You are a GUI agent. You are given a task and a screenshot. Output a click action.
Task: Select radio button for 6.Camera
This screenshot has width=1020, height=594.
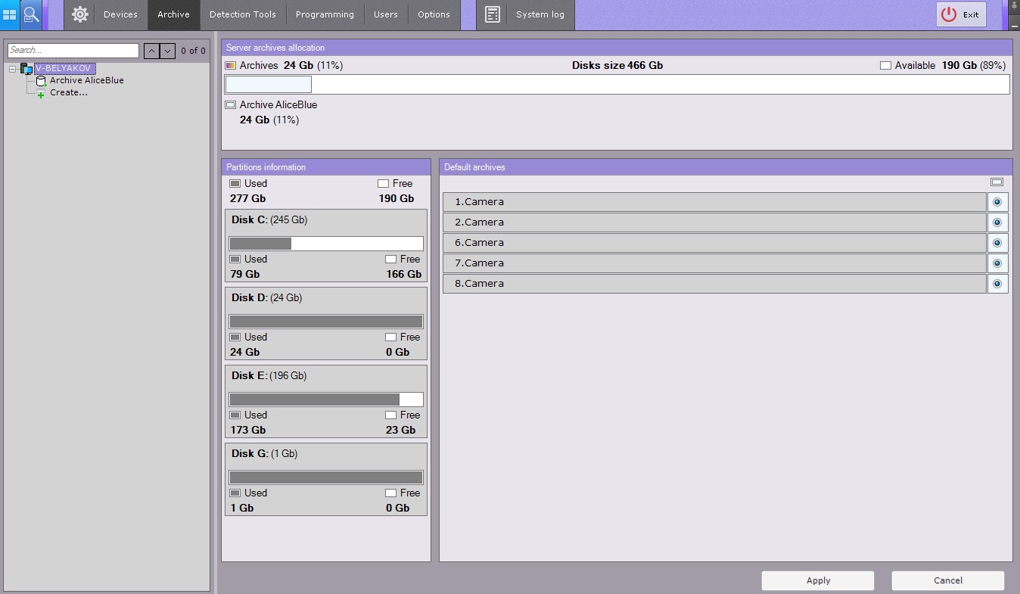997,243
